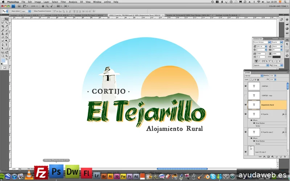The width and height of the screenshot is (290, 181).
Task: Toggle Lock all layer button
Action: 258,79
